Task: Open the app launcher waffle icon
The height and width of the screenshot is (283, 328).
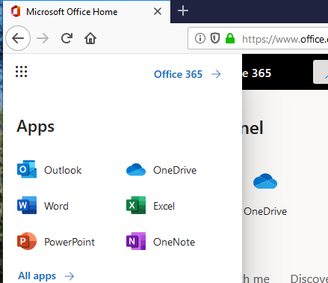Action: point(22,72)
